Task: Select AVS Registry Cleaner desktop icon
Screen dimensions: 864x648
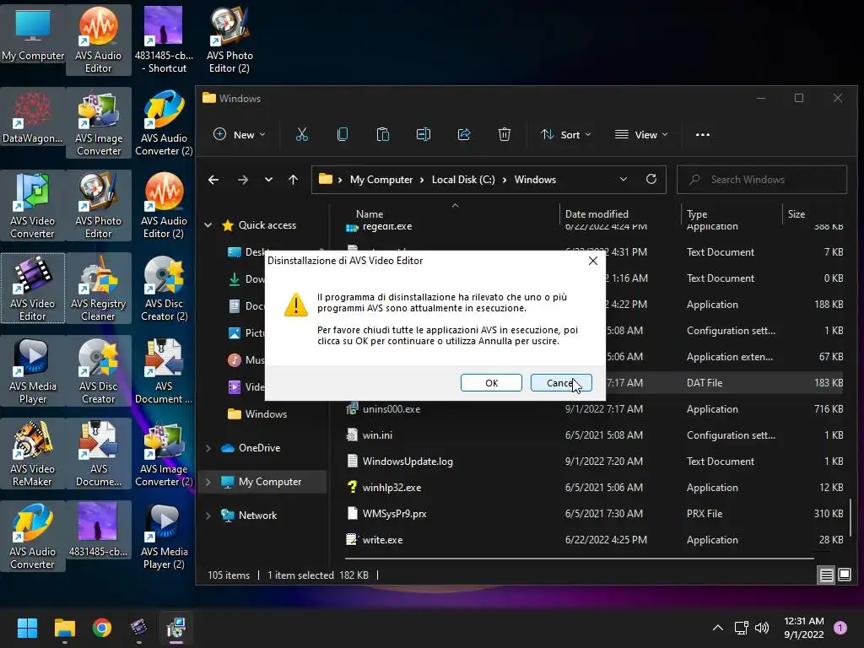Action: [99, 289]
